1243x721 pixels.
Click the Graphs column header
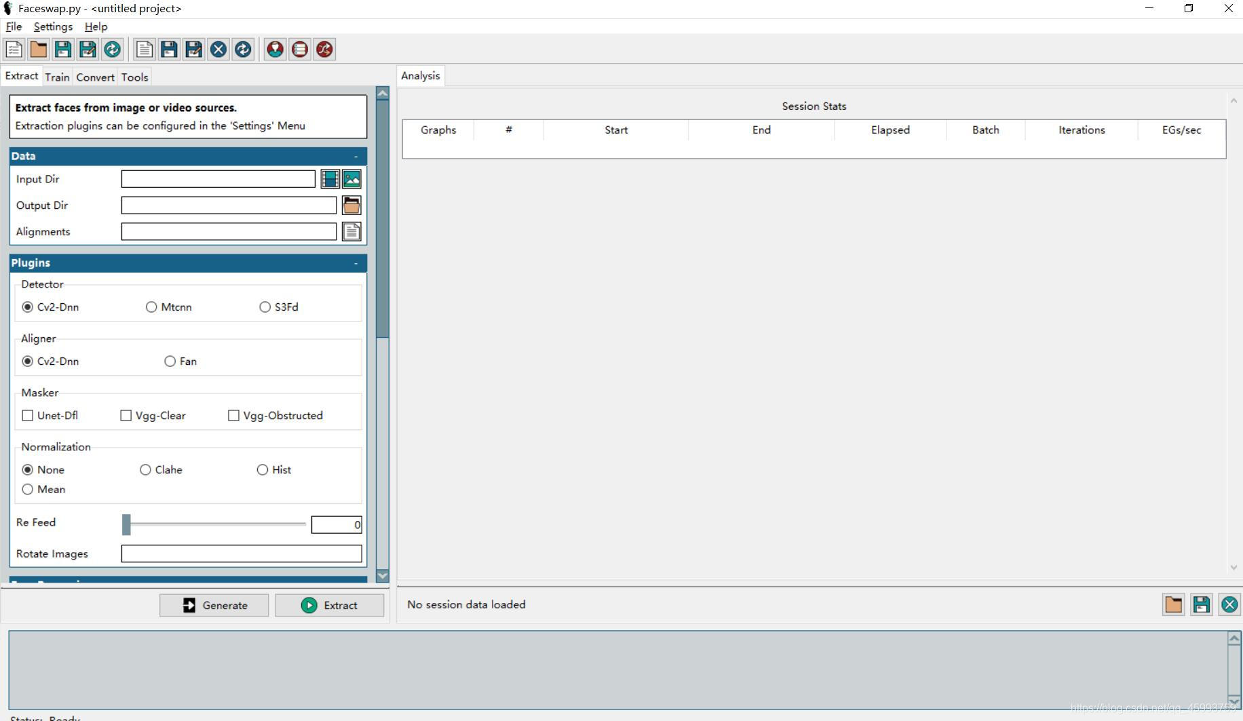pos(438,130)
